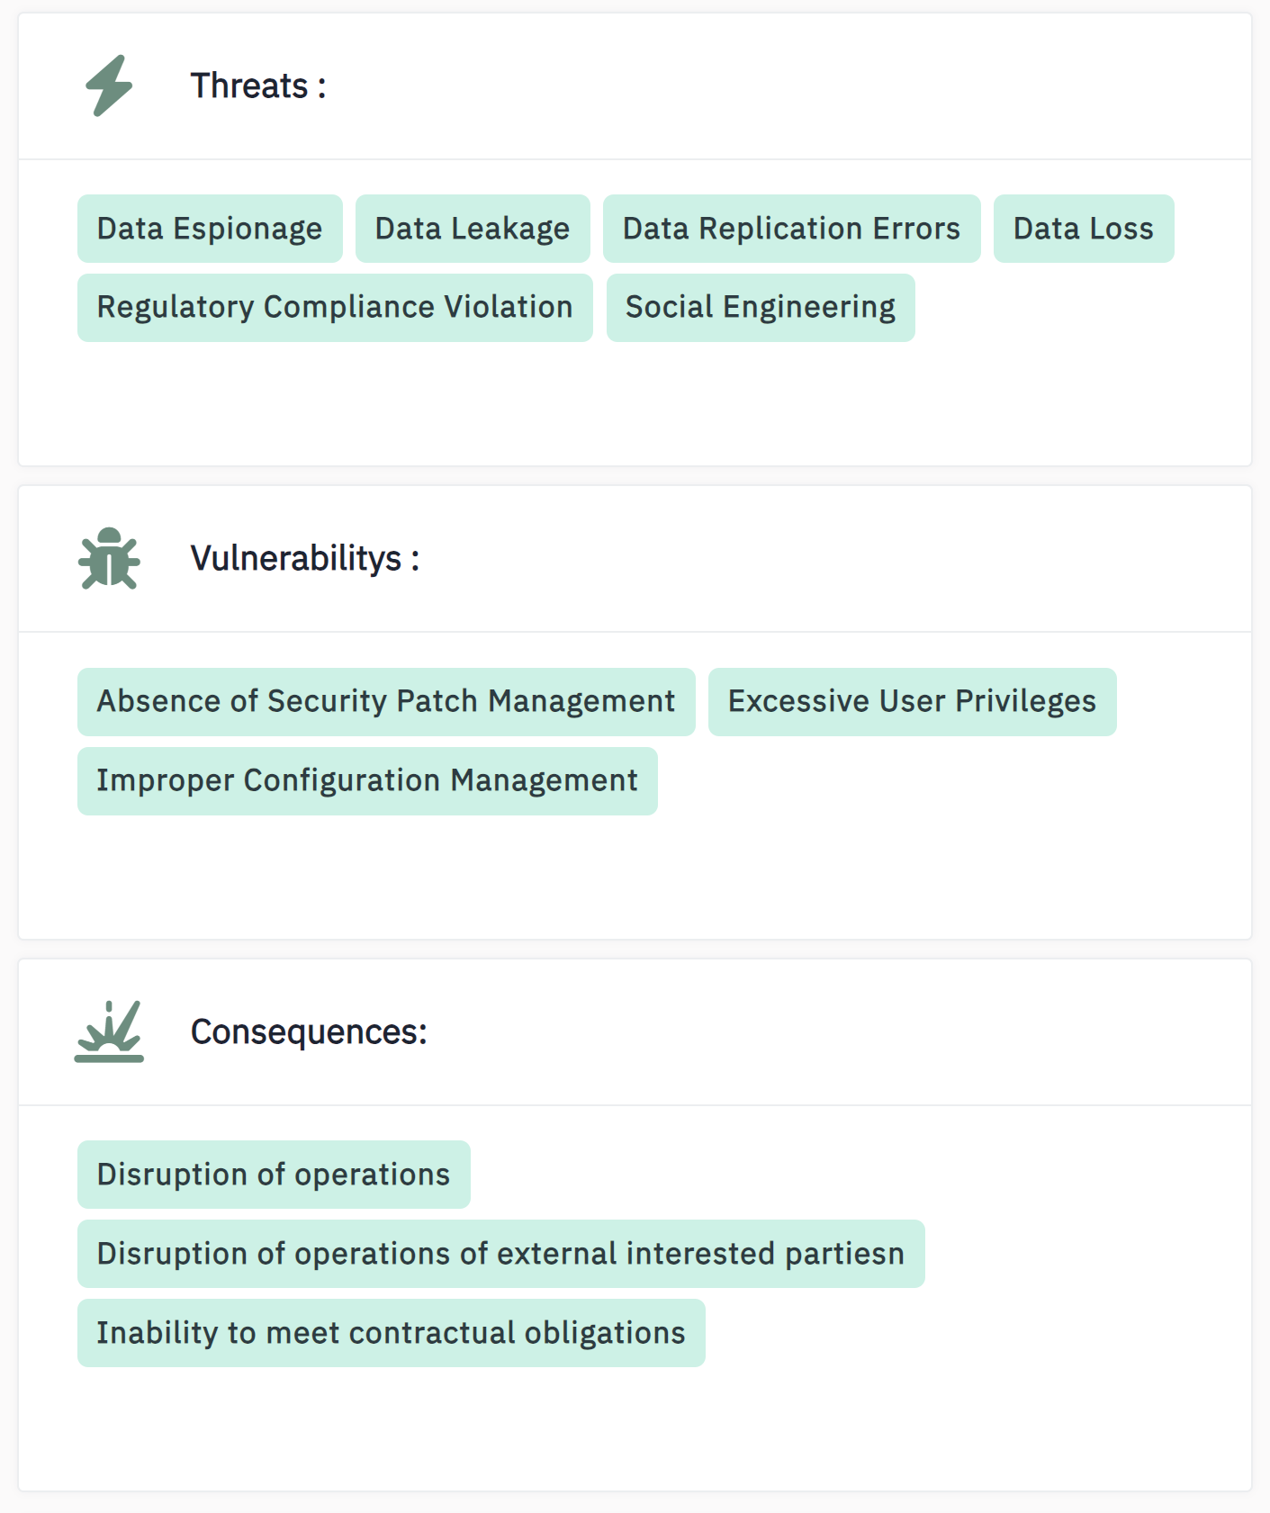1270x1513 pixels.
Task: Click the Vulnerabilitys section header
Action: pos(302,557)
